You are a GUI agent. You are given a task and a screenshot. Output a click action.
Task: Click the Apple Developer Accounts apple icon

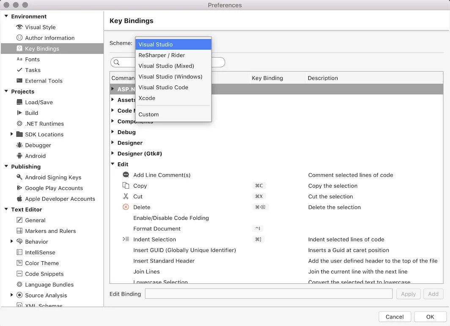[19, 199]
